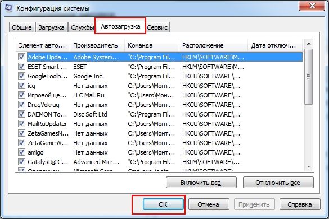Click the scrollbar up arrow
329x219 pixels.
pos(309,44)
